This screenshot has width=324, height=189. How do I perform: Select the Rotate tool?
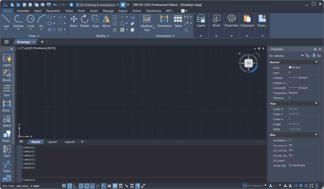[x=84, y=21]
